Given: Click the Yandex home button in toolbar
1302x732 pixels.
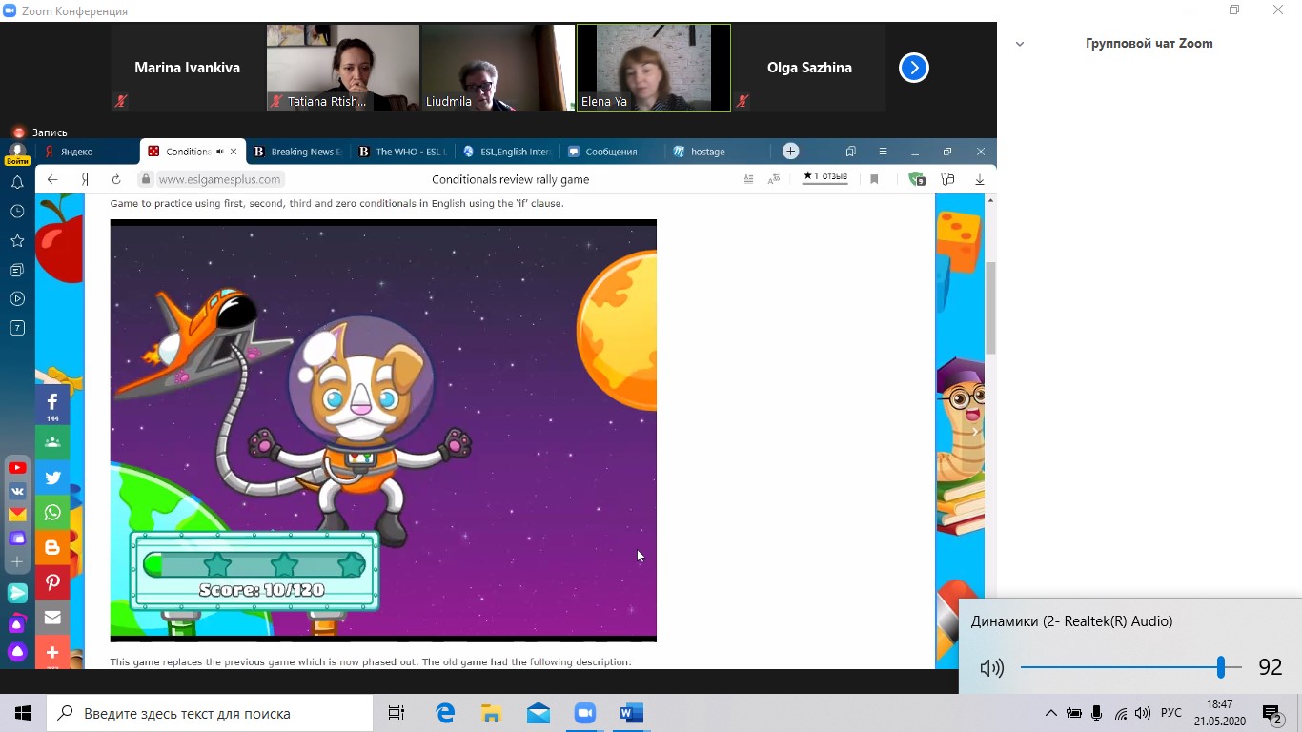Looking at the screenshot, I should [85, 179].
